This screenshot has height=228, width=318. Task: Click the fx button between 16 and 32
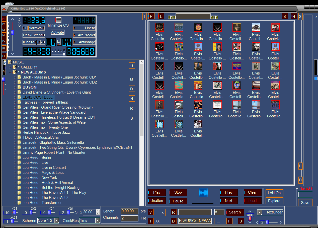(x=59, y=42)
